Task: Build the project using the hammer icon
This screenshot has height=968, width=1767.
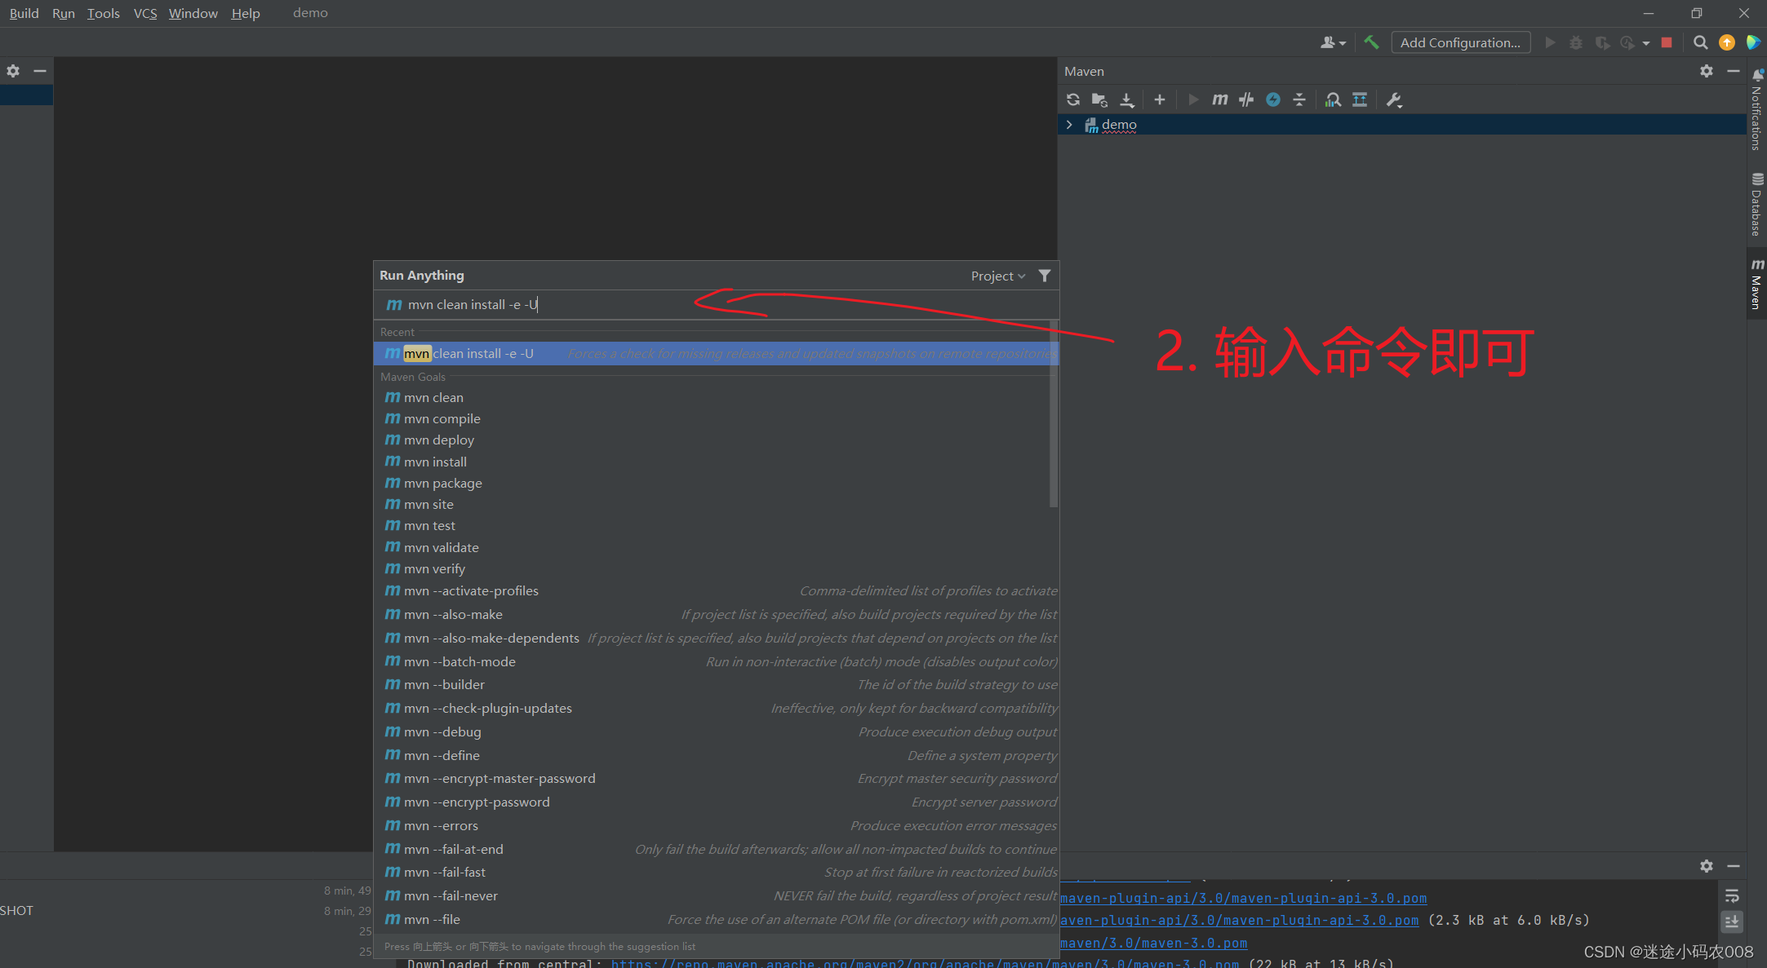Action: point(1372,42)
